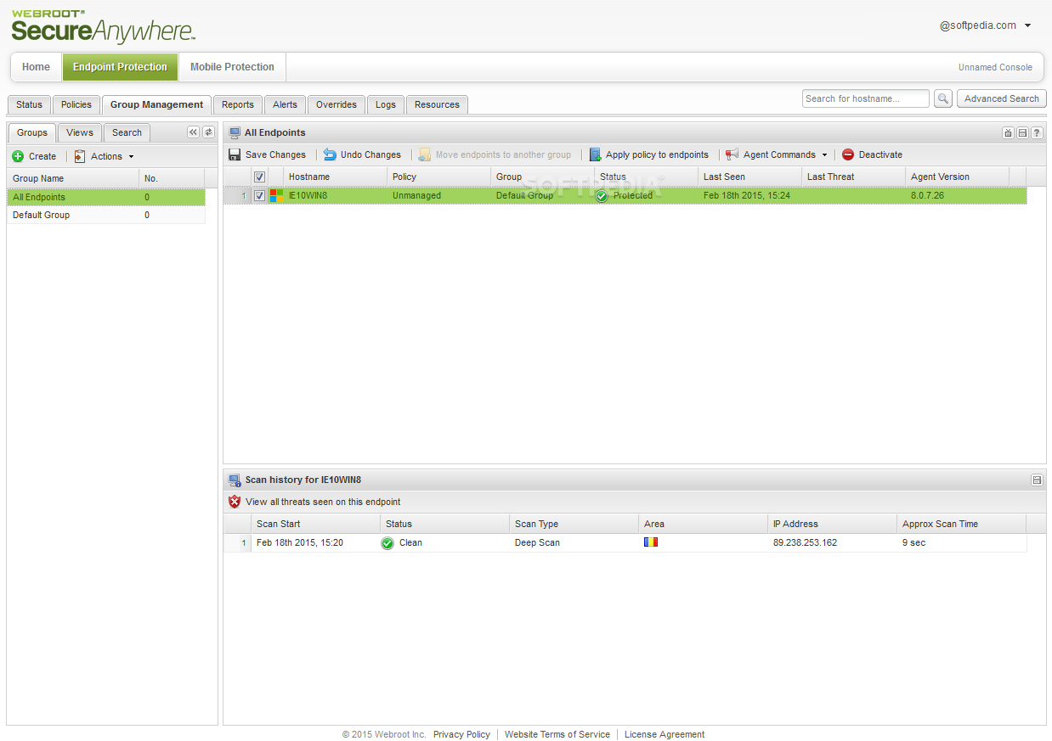
Task: Open the Overrides tab
Action: [337, 104]
